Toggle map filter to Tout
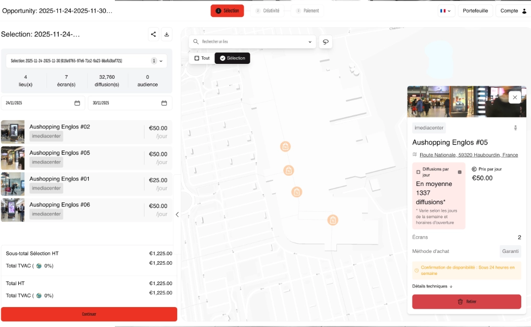 [202, 58]
